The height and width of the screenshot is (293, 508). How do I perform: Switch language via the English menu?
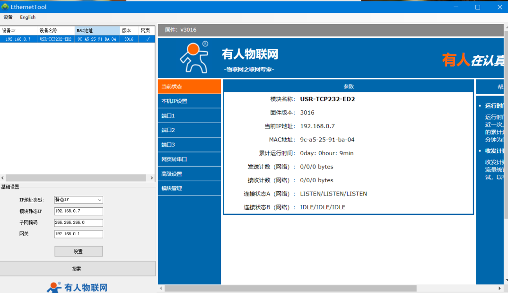tap(27, 17)
